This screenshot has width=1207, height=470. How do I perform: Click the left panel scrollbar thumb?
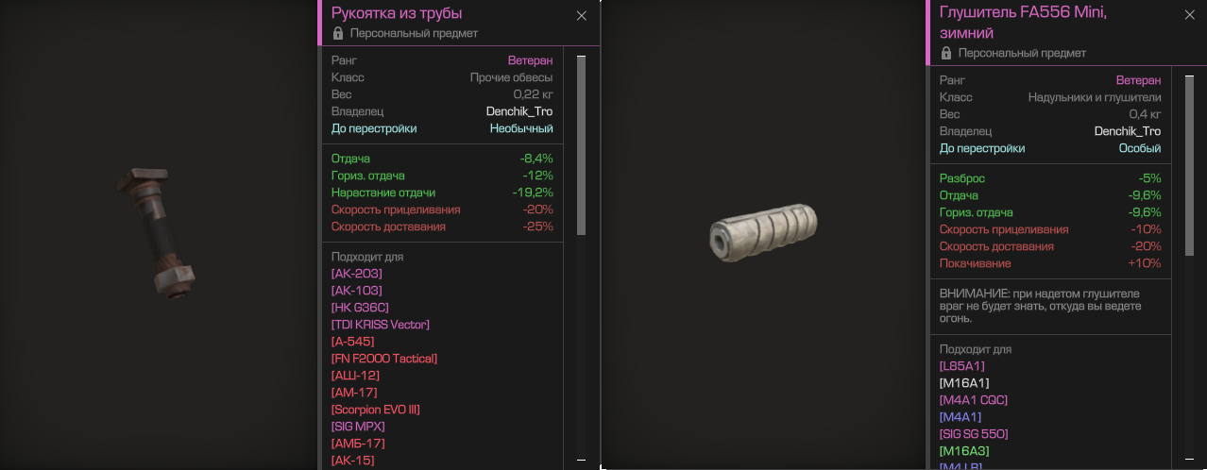point(582,144)
